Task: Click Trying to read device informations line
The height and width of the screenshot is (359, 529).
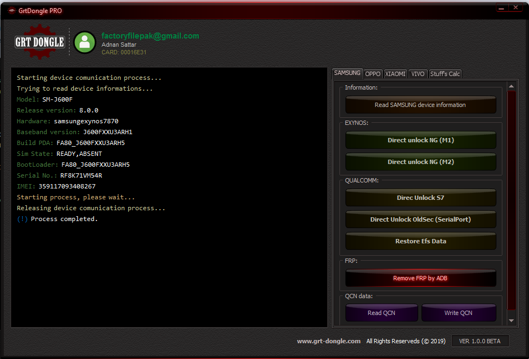Action: [x=85, y=89]
